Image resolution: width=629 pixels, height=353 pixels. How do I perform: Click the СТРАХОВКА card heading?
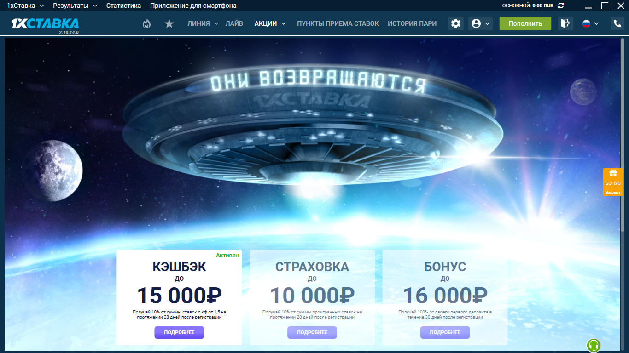312,267
